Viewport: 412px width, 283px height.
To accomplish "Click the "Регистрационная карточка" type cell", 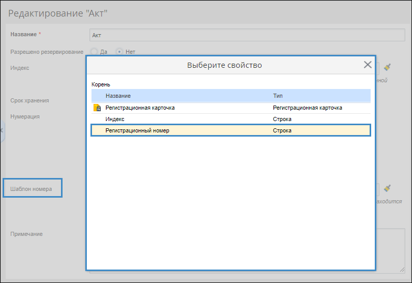I will (x=308, y=108).
